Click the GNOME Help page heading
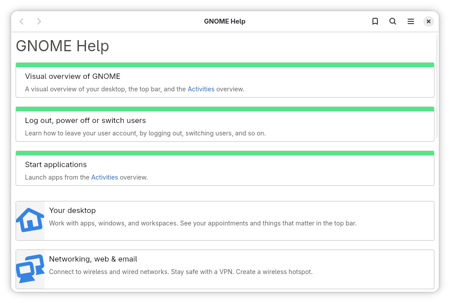 click(x=62, y=46)
